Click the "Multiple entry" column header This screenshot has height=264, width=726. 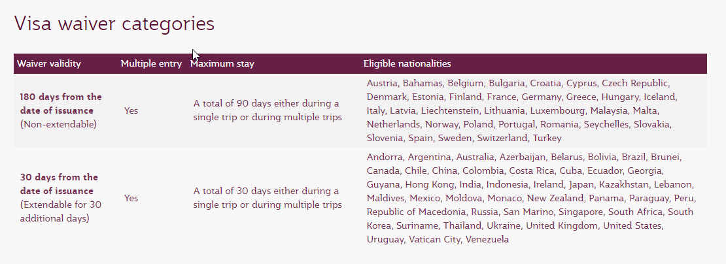(x=151, y=63)
